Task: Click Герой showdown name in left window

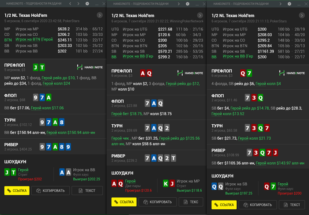Action: tap(23, 170)
